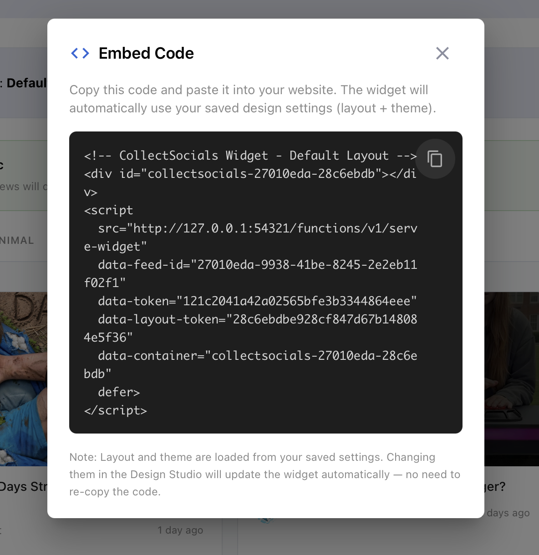This screenshot has width=539, height=555.
Task: Close the Embed Code dialog with the X
Action: tap(442, 53)
